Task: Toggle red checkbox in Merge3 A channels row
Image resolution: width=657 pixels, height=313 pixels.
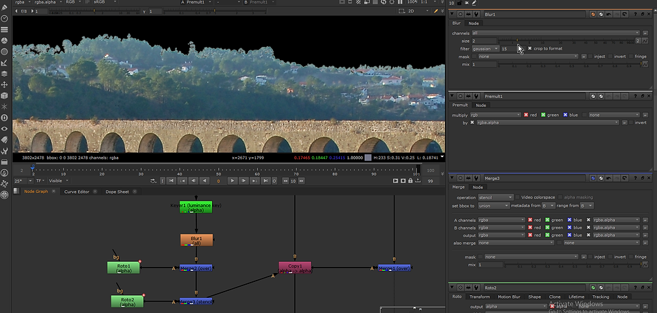Action: (530, 220)
